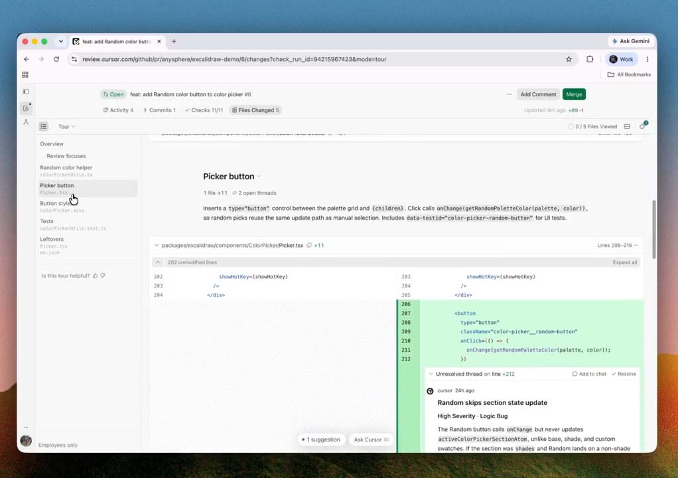Open Chrome's three-dot menu
678x478 pixels.
tap(647, 59)
